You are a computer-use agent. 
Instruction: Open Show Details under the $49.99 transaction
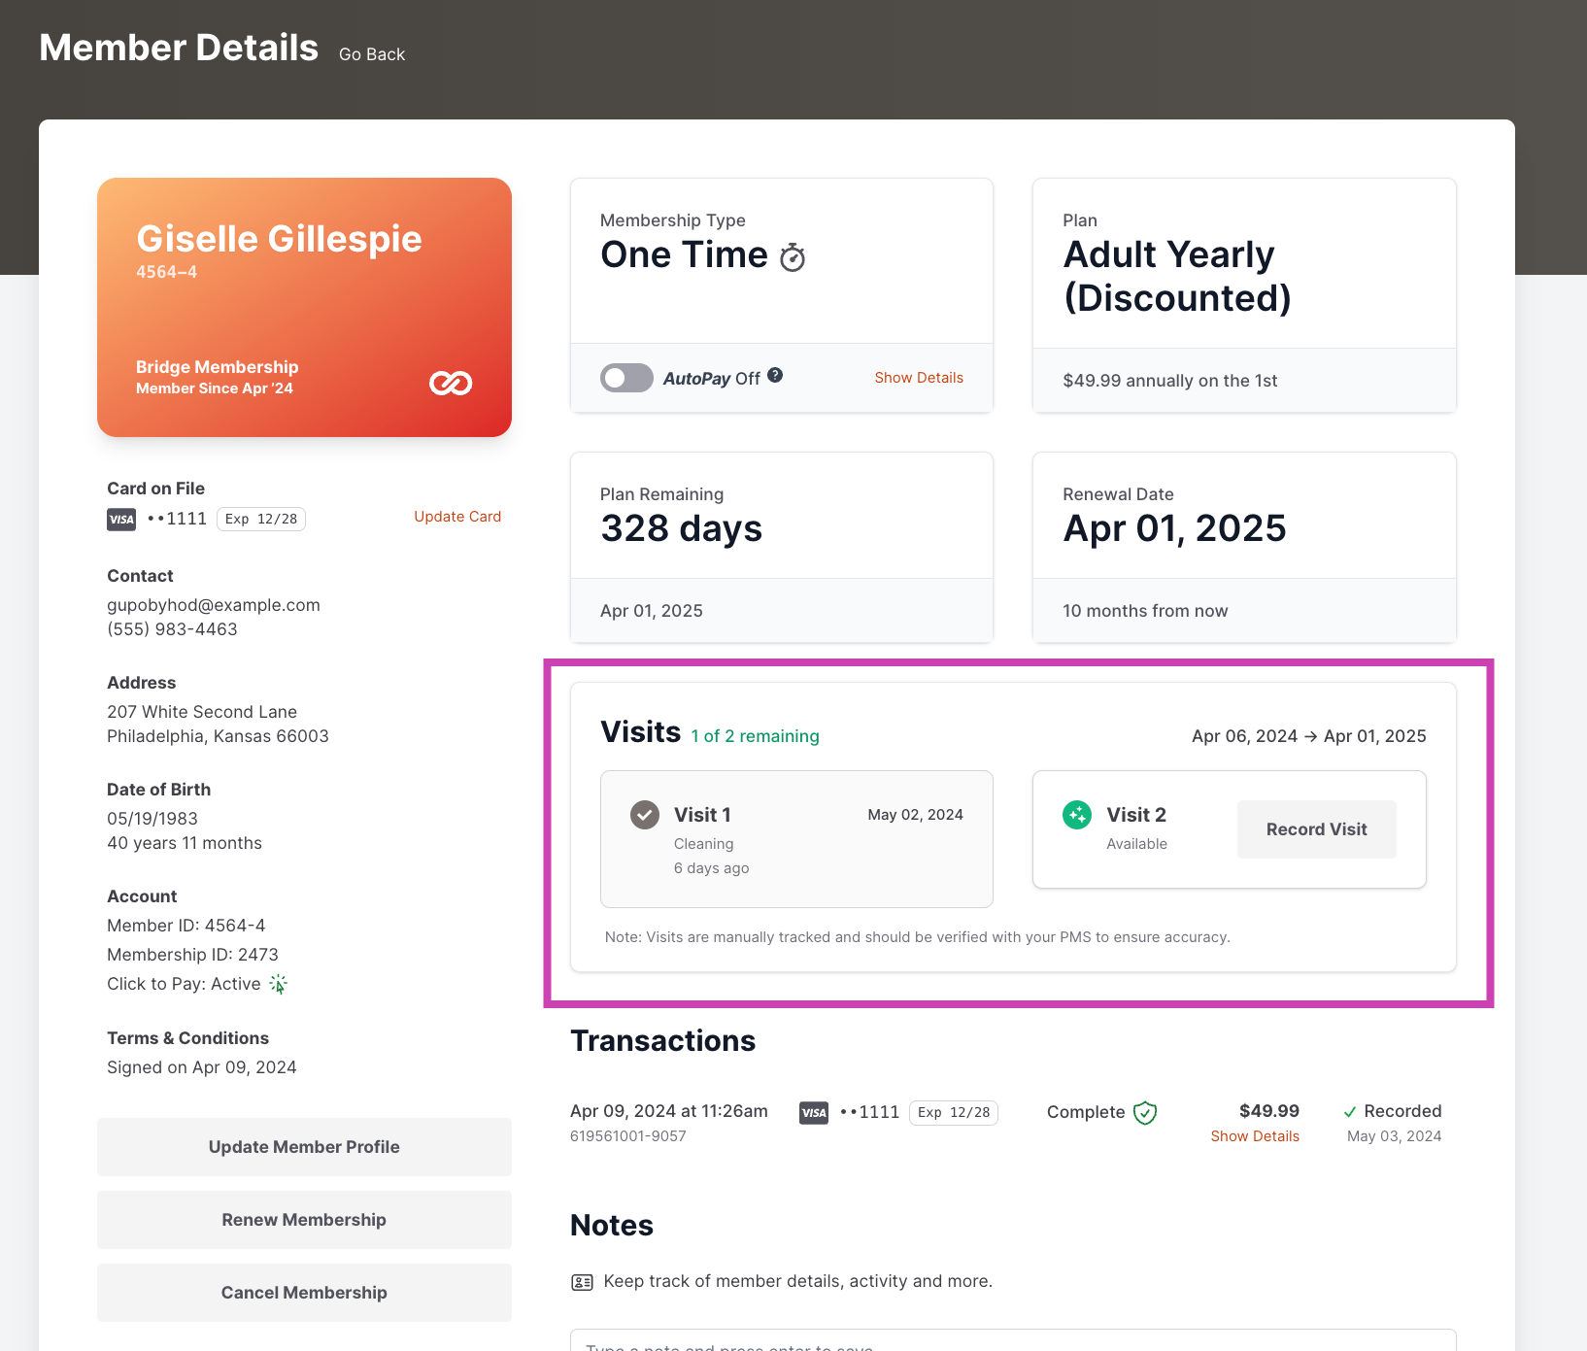[1255, 1136]
